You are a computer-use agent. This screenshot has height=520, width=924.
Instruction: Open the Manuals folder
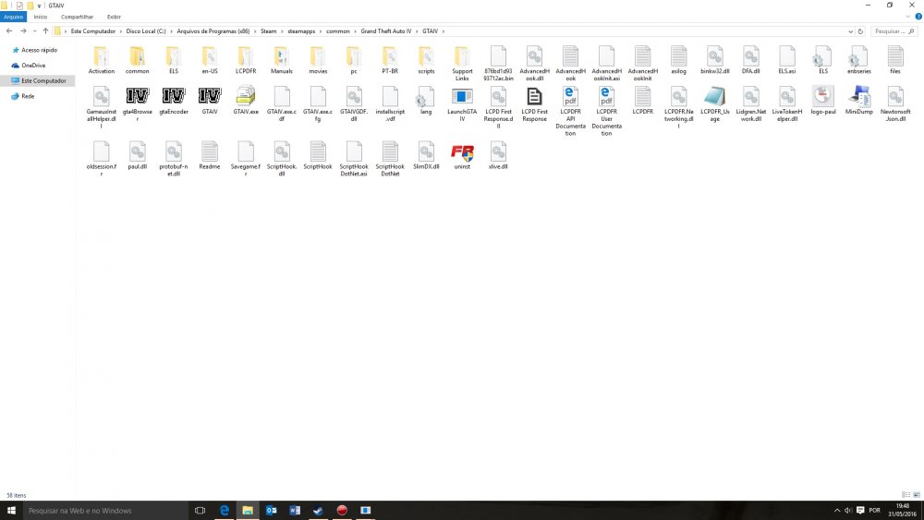click(282, 60)
